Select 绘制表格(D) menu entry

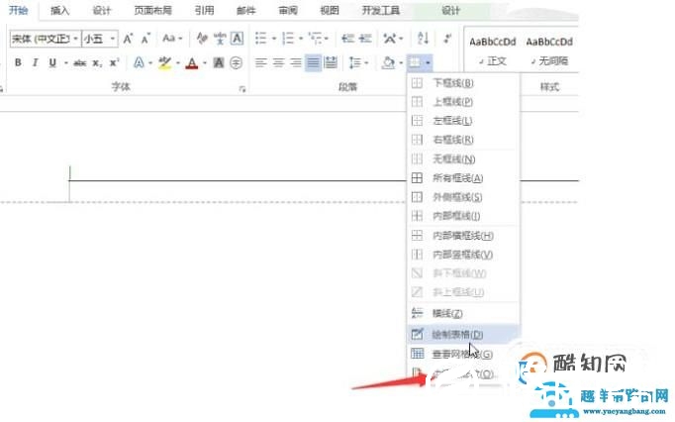pyautogui.click(x=463, y=334)
